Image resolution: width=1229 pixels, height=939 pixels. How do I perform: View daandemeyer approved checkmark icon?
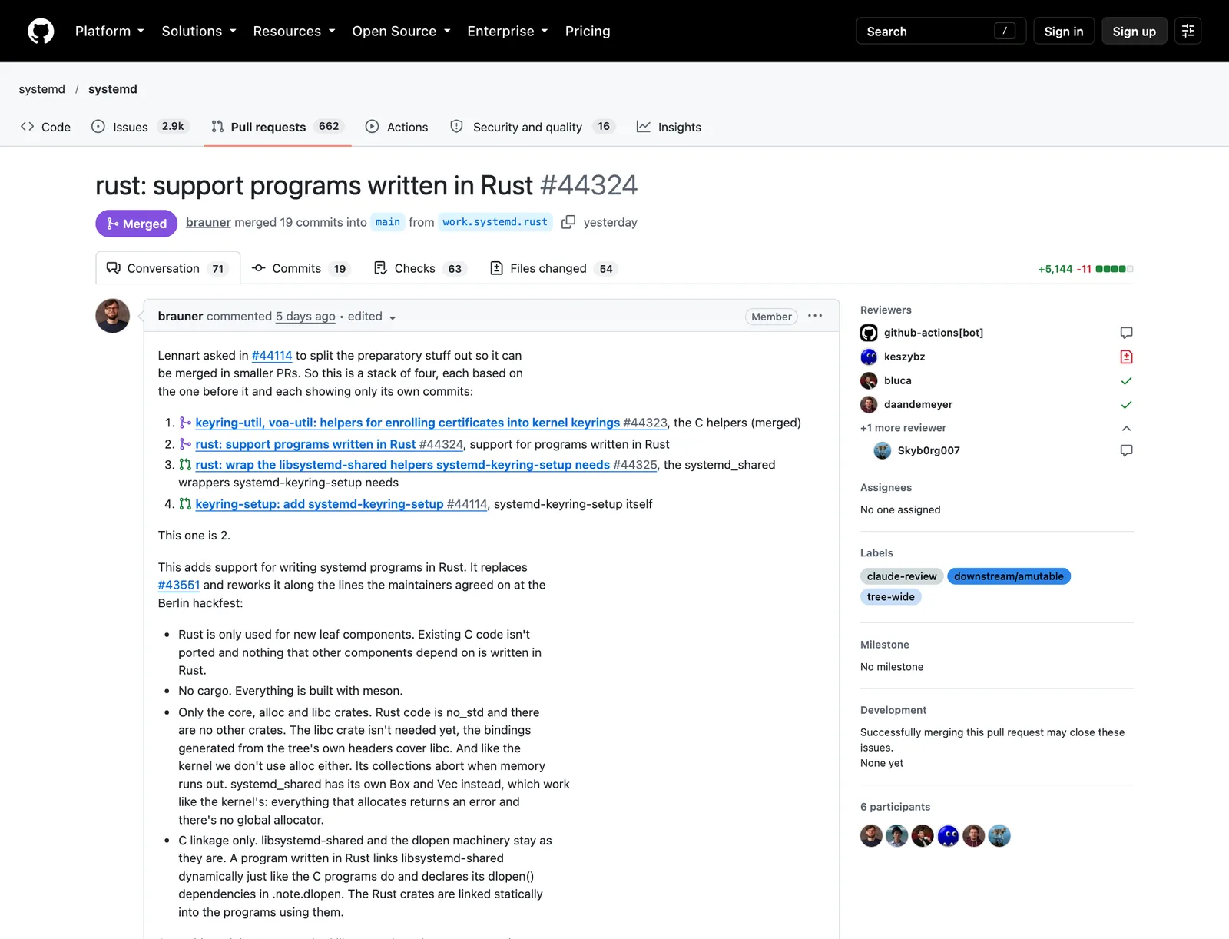tap(1126, 404)
